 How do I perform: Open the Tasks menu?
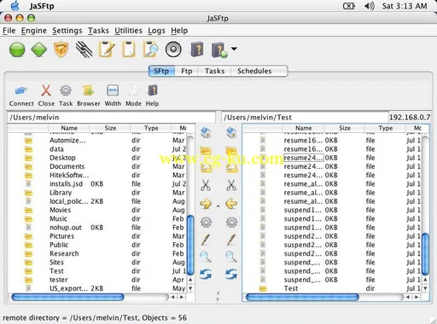coord(98,31)
